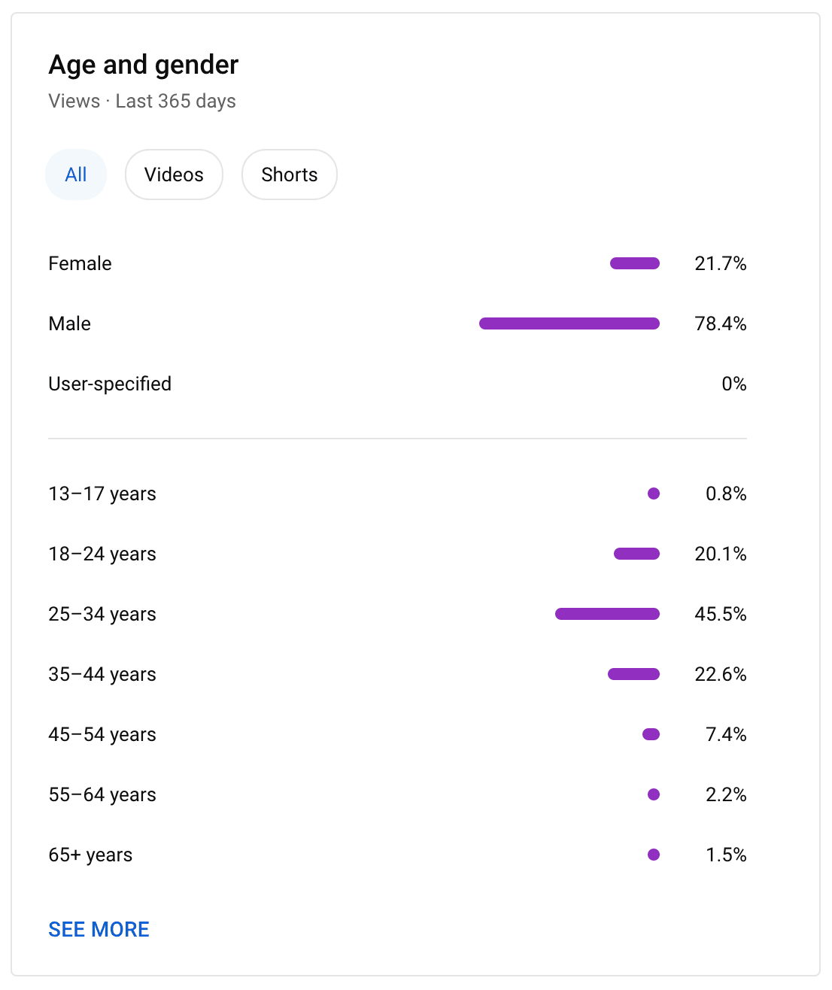Click the Male percentage bar

pyautogui.click(x=569, y=323)
